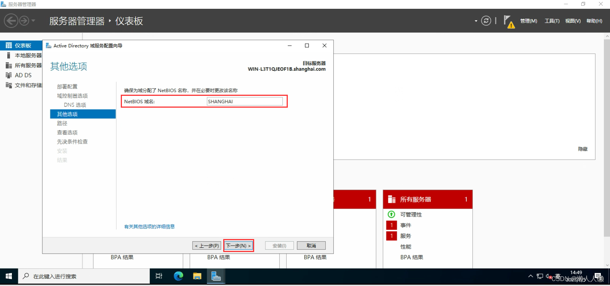The image size is (610, 286).
Task: Click the red 1 badge beside 事件
Action: click(391, 225)
